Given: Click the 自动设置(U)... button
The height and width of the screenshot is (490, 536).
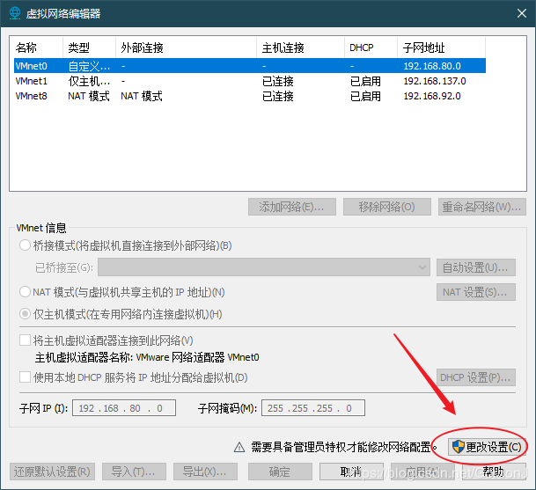Looking at the screenshot, I should click(x=476, y=267).
